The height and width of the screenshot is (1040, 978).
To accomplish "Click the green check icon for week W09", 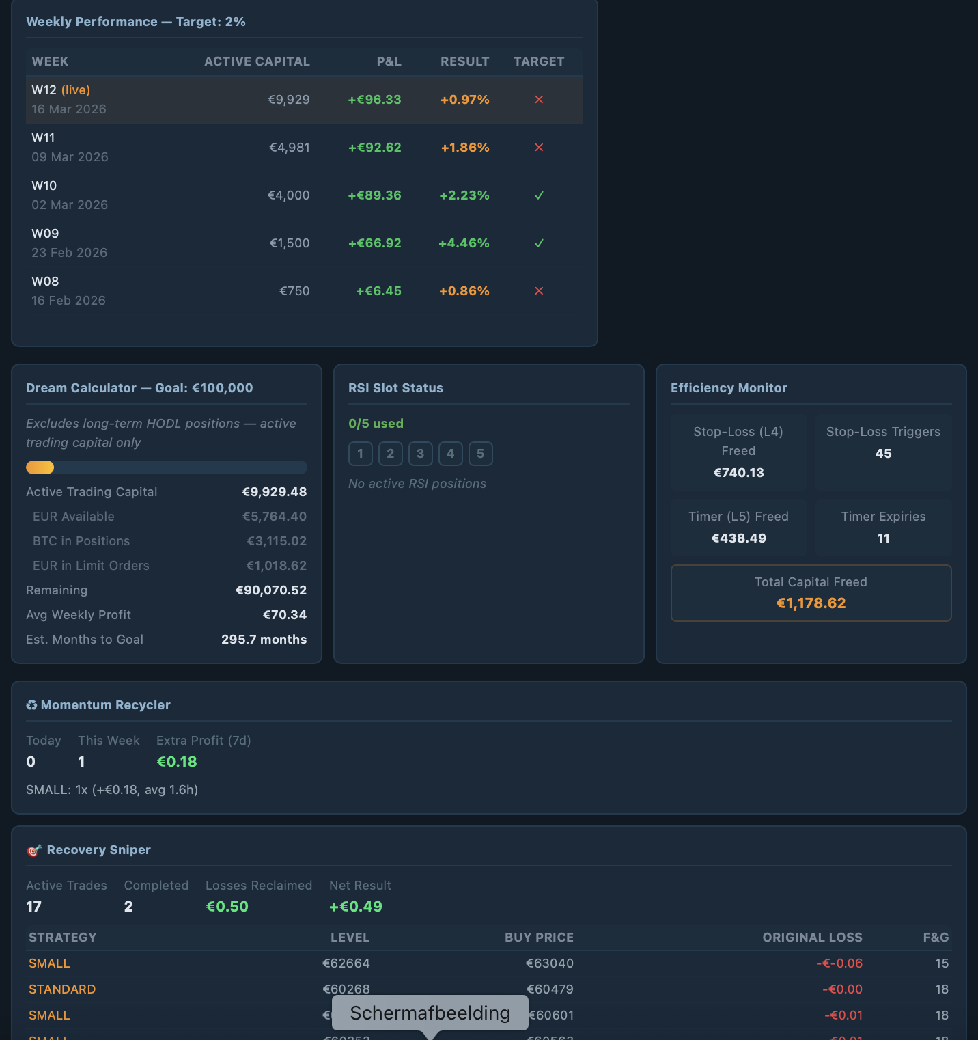I will [x=539, y=243].
